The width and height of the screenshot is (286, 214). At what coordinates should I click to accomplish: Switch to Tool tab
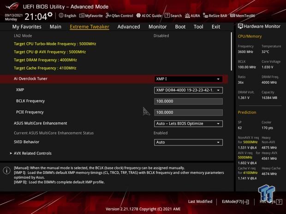[198, 27]
